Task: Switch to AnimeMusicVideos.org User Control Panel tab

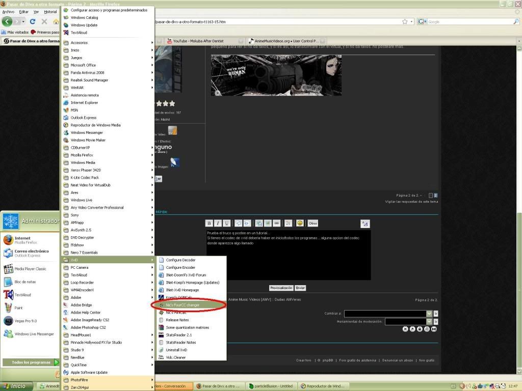Action: click(286, 41)
